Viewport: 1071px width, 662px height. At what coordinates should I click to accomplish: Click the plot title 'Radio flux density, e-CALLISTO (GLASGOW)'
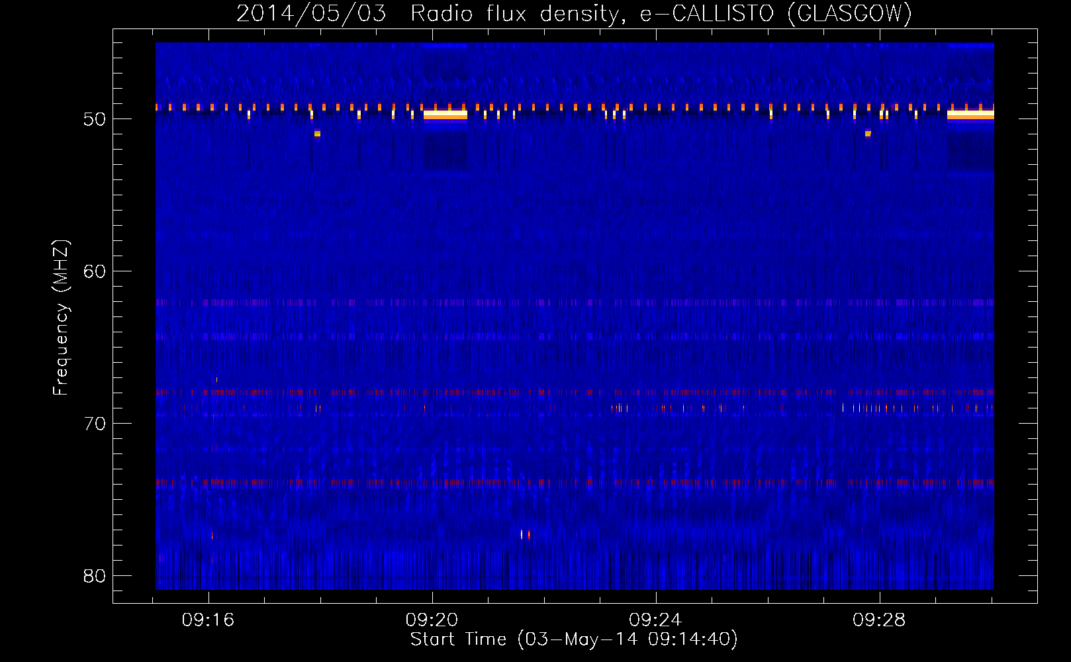tap(661, 13)
